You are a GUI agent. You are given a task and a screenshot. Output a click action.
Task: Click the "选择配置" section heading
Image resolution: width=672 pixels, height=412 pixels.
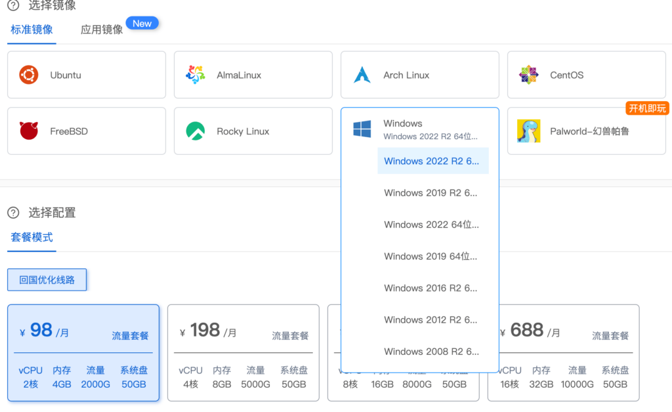tap(52, 213)
